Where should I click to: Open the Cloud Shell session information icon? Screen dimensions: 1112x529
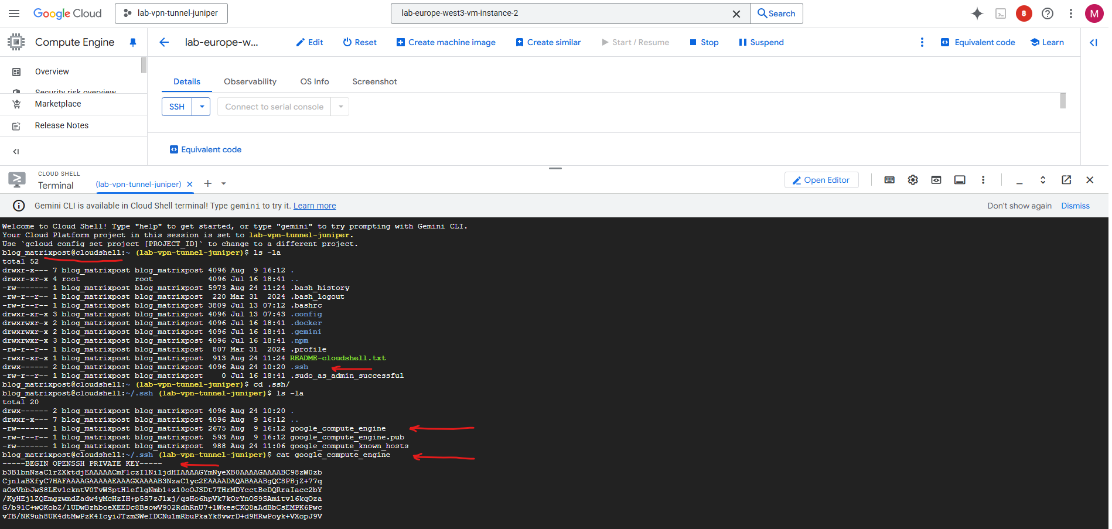[960, 180]
